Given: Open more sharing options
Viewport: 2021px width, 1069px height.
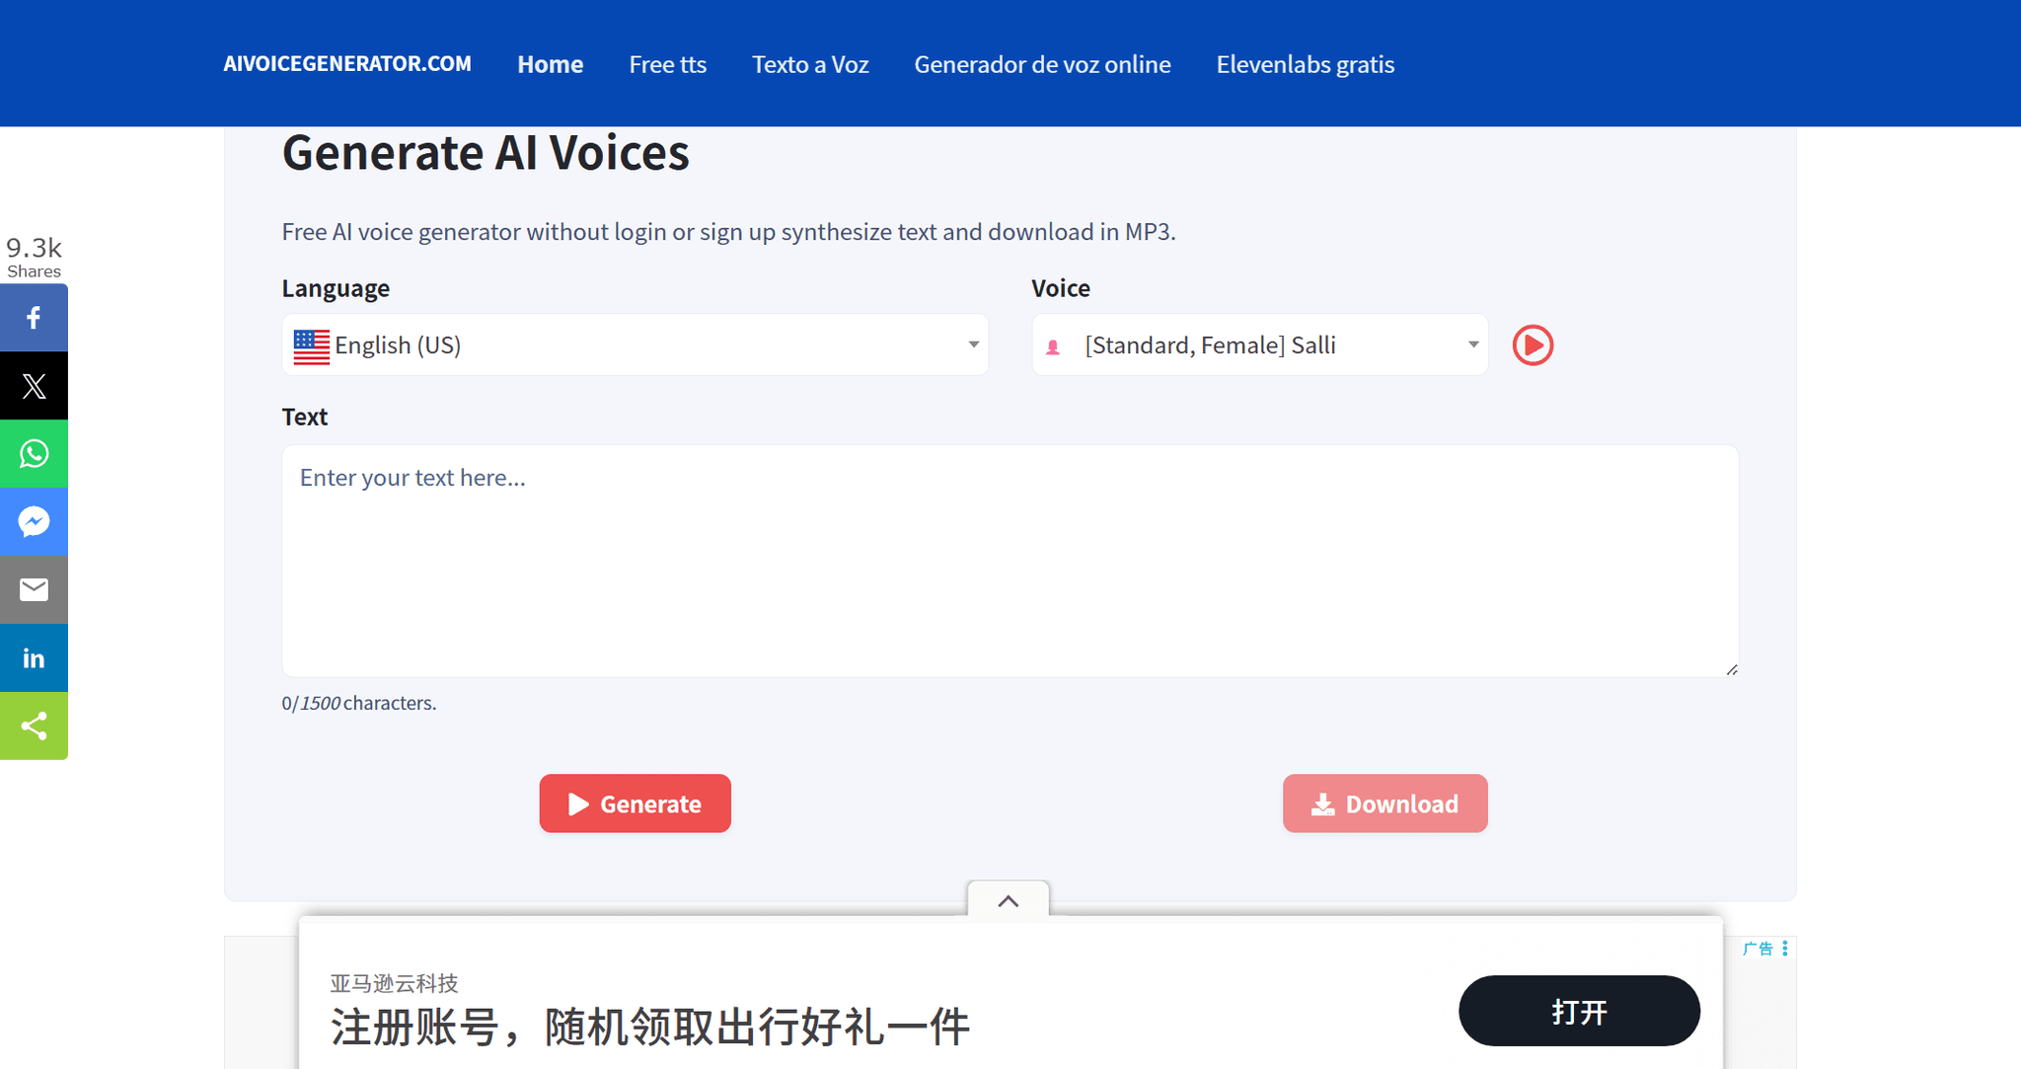Looking at the screenshot, I should (x=34, y=725).
